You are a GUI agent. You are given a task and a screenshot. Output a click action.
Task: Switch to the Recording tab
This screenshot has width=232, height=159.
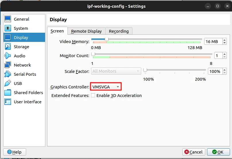[119, 31]
